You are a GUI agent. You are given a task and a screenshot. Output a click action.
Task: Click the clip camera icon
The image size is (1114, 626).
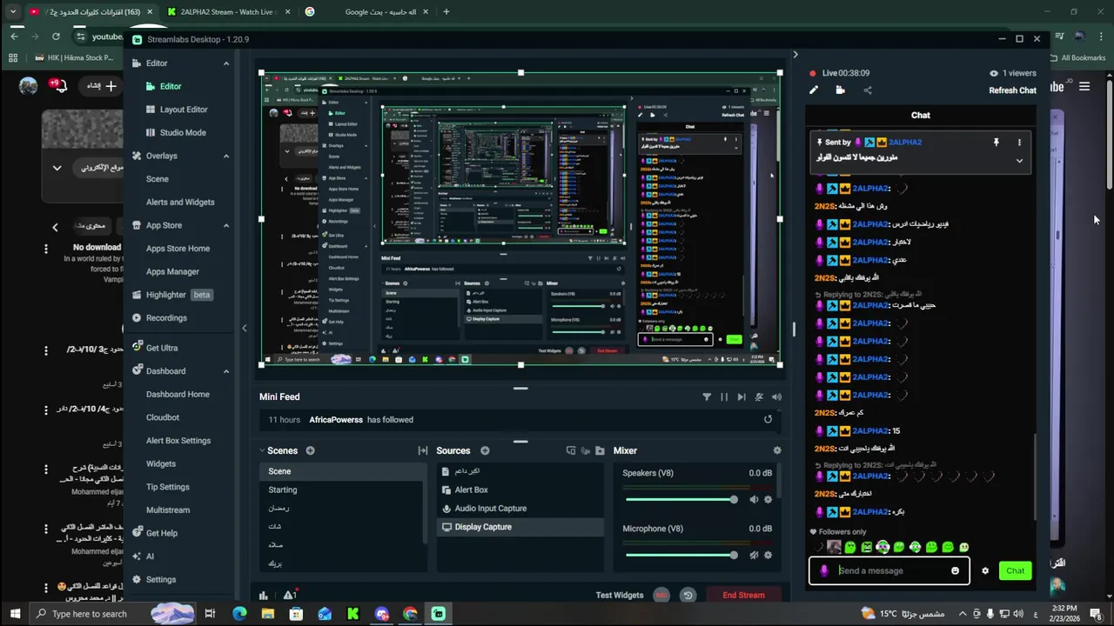(x=840, y=90)
